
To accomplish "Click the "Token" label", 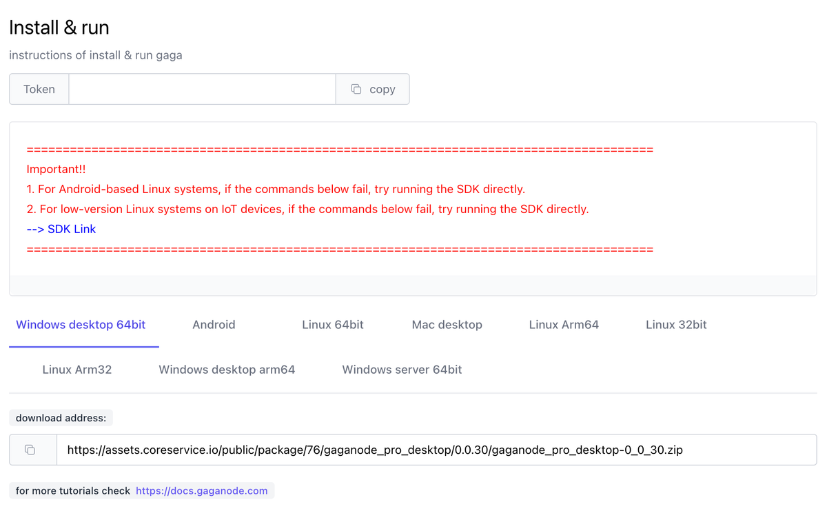I will 39,89.
